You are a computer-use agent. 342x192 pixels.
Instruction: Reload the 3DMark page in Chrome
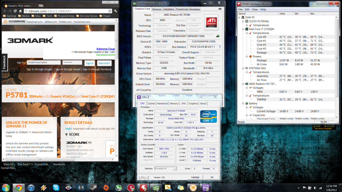tap(15, 11)
